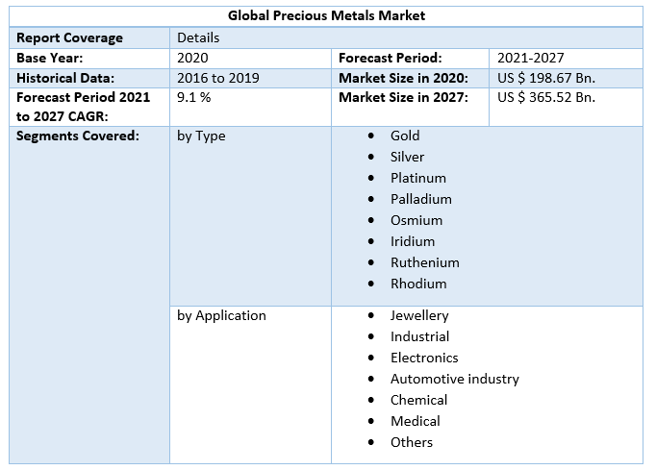Select the Report Coverage header cell
Viewport: 656px width, 470px height.
tap(70, 37)
